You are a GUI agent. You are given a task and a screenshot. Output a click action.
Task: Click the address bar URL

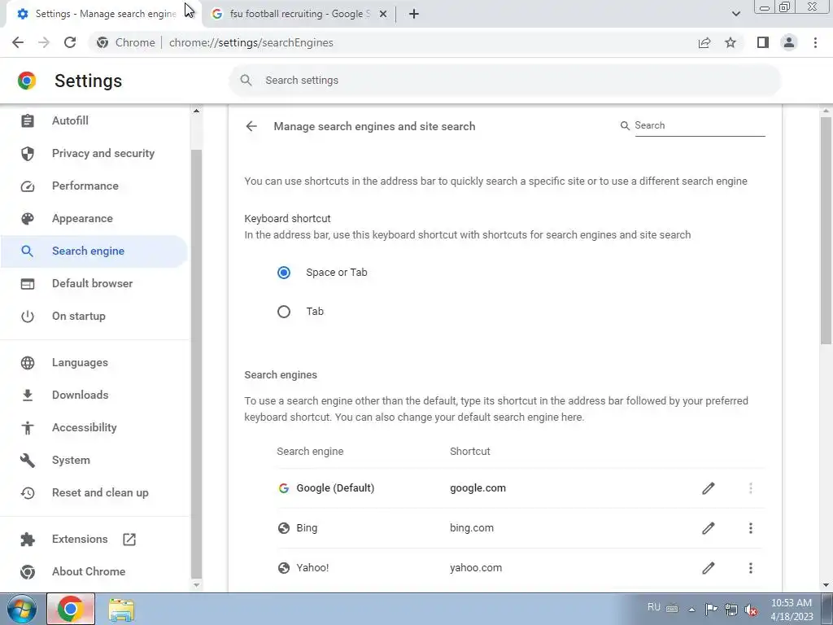pos(251,42)
